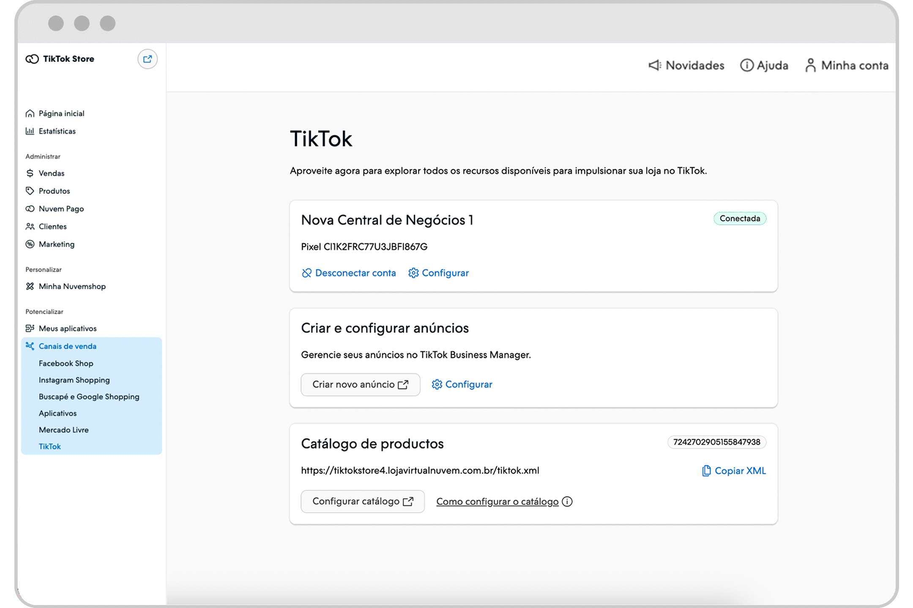Select TikTok under Canais de venda
Image resolution: width=913 pixels, height=608 pixels.
coord(50,447)
